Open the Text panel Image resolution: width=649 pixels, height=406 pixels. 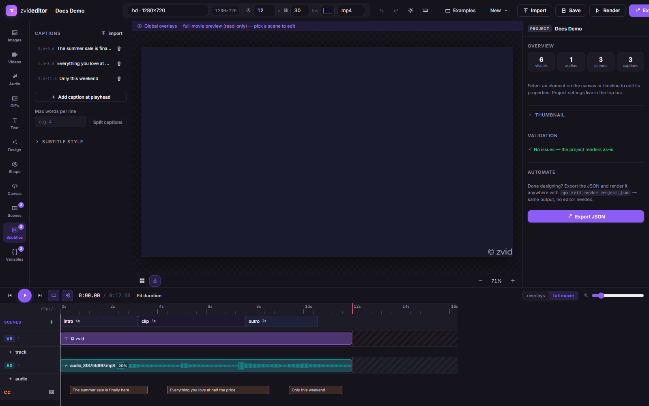15,123
